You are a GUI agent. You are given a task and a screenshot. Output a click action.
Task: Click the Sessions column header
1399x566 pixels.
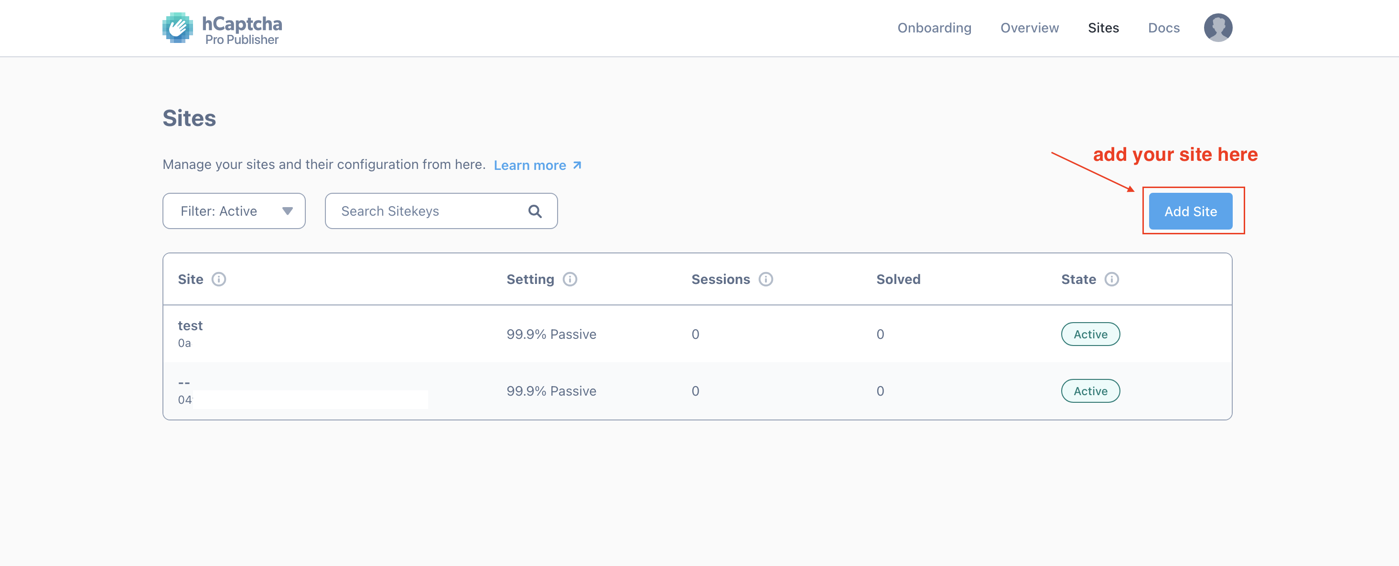(x=721, y=280)
